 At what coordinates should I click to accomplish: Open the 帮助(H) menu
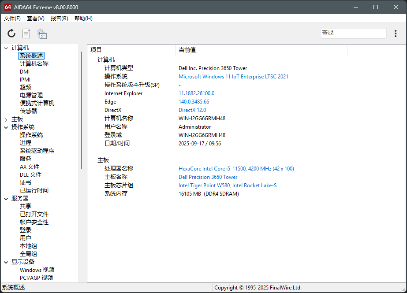click(83, 19)
